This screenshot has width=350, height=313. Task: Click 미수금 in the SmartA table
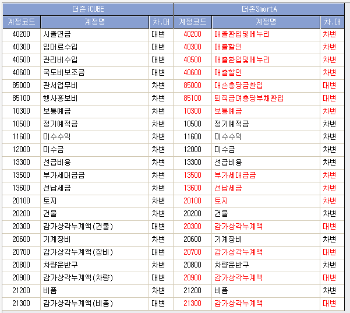(266, 150)
